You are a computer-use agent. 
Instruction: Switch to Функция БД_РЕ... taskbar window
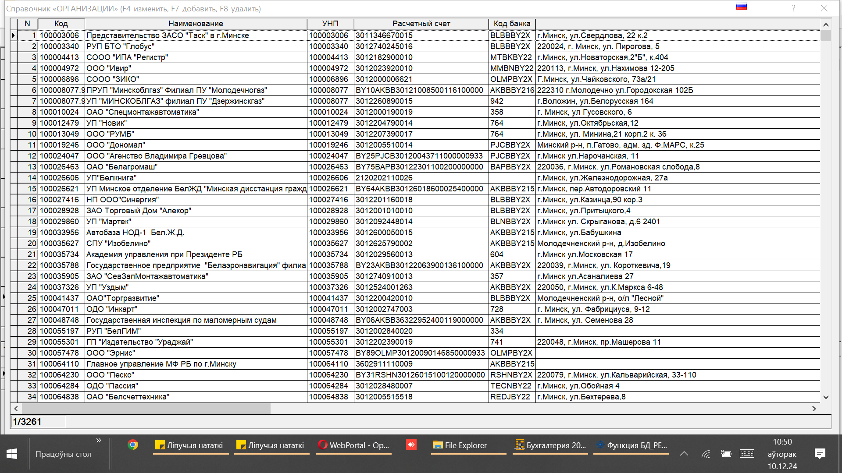coord(631,445)
